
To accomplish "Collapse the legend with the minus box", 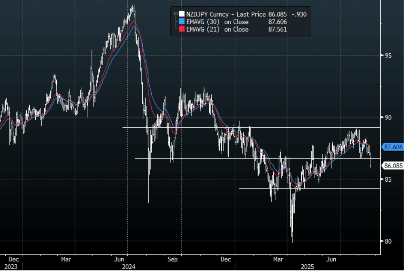I will click(x=176, y=14).
